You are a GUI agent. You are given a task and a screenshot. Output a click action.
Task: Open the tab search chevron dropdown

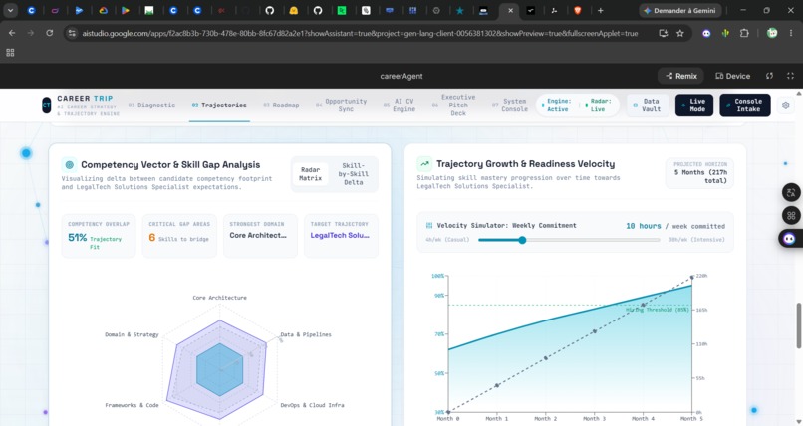(x=10, y=10)
